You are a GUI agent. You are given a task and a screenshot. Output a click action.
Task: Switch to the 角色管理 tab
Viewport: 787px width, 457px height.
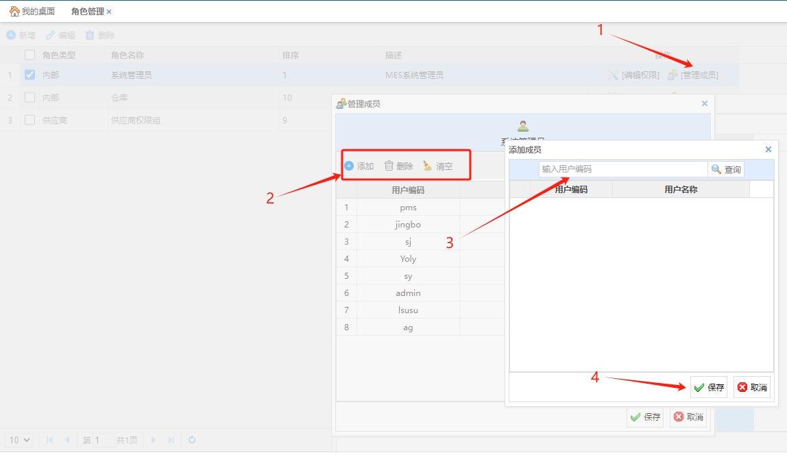tap(87, 12)
